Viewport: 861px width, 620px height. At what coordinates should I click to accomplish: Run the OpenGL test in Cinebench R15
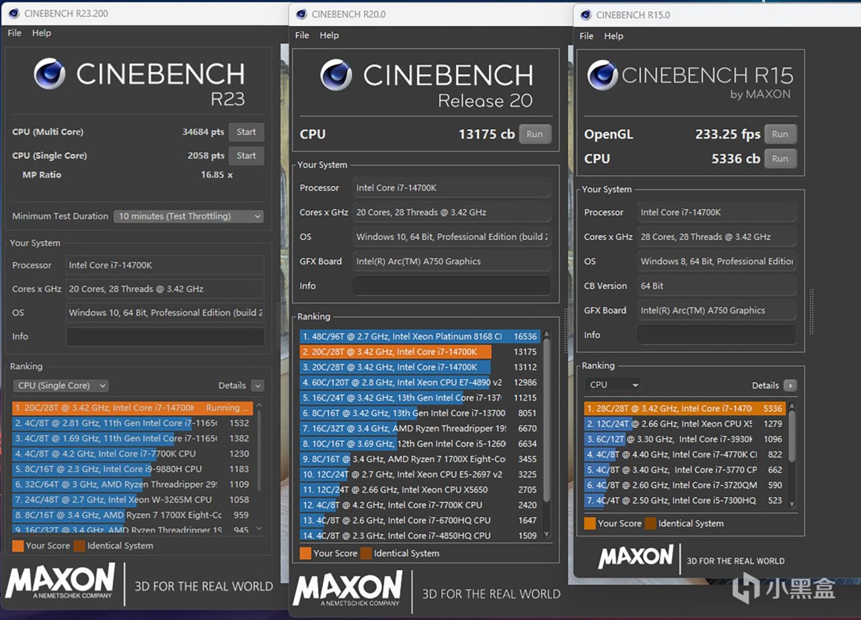(780, 134)
